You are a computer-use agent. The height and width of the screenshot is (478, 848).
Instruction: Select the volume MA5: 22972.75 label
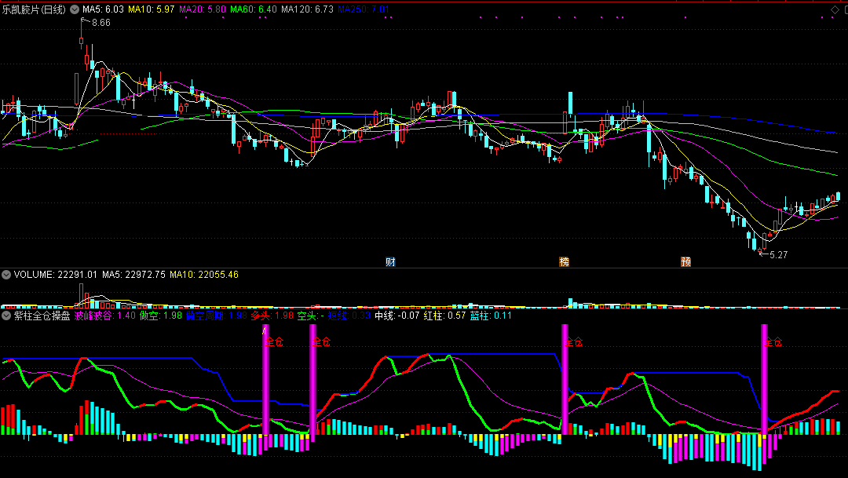[x=133, y=275]
